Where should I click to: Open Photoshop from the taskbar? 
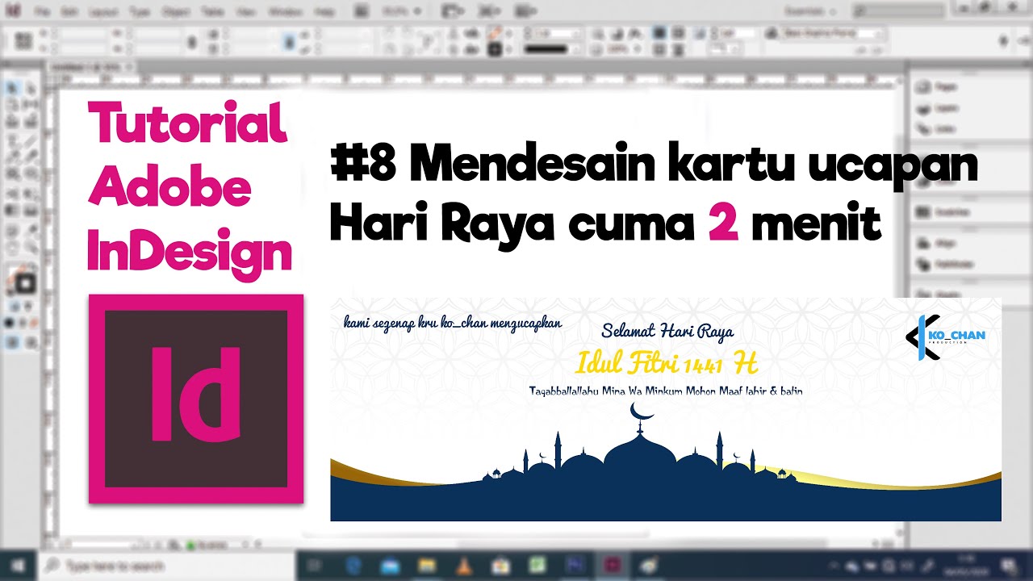click(x=576, y=565)
